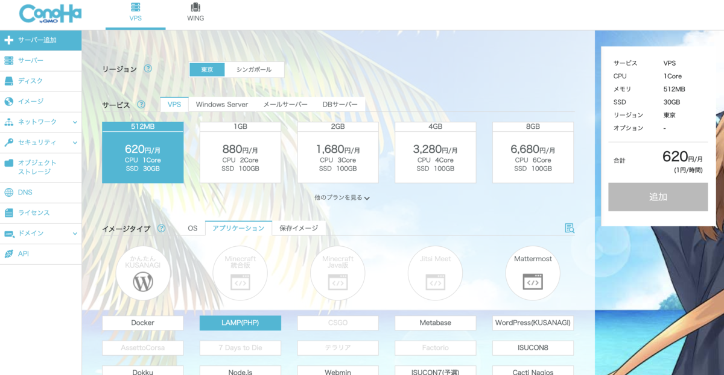Choose the Docker application
724x375 pixels.
(x=143, y=323)
